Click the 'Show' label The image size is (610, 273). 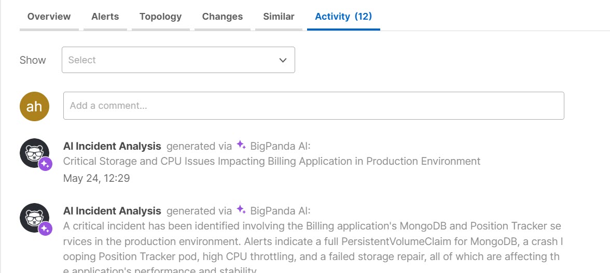[x=33, y=60]
